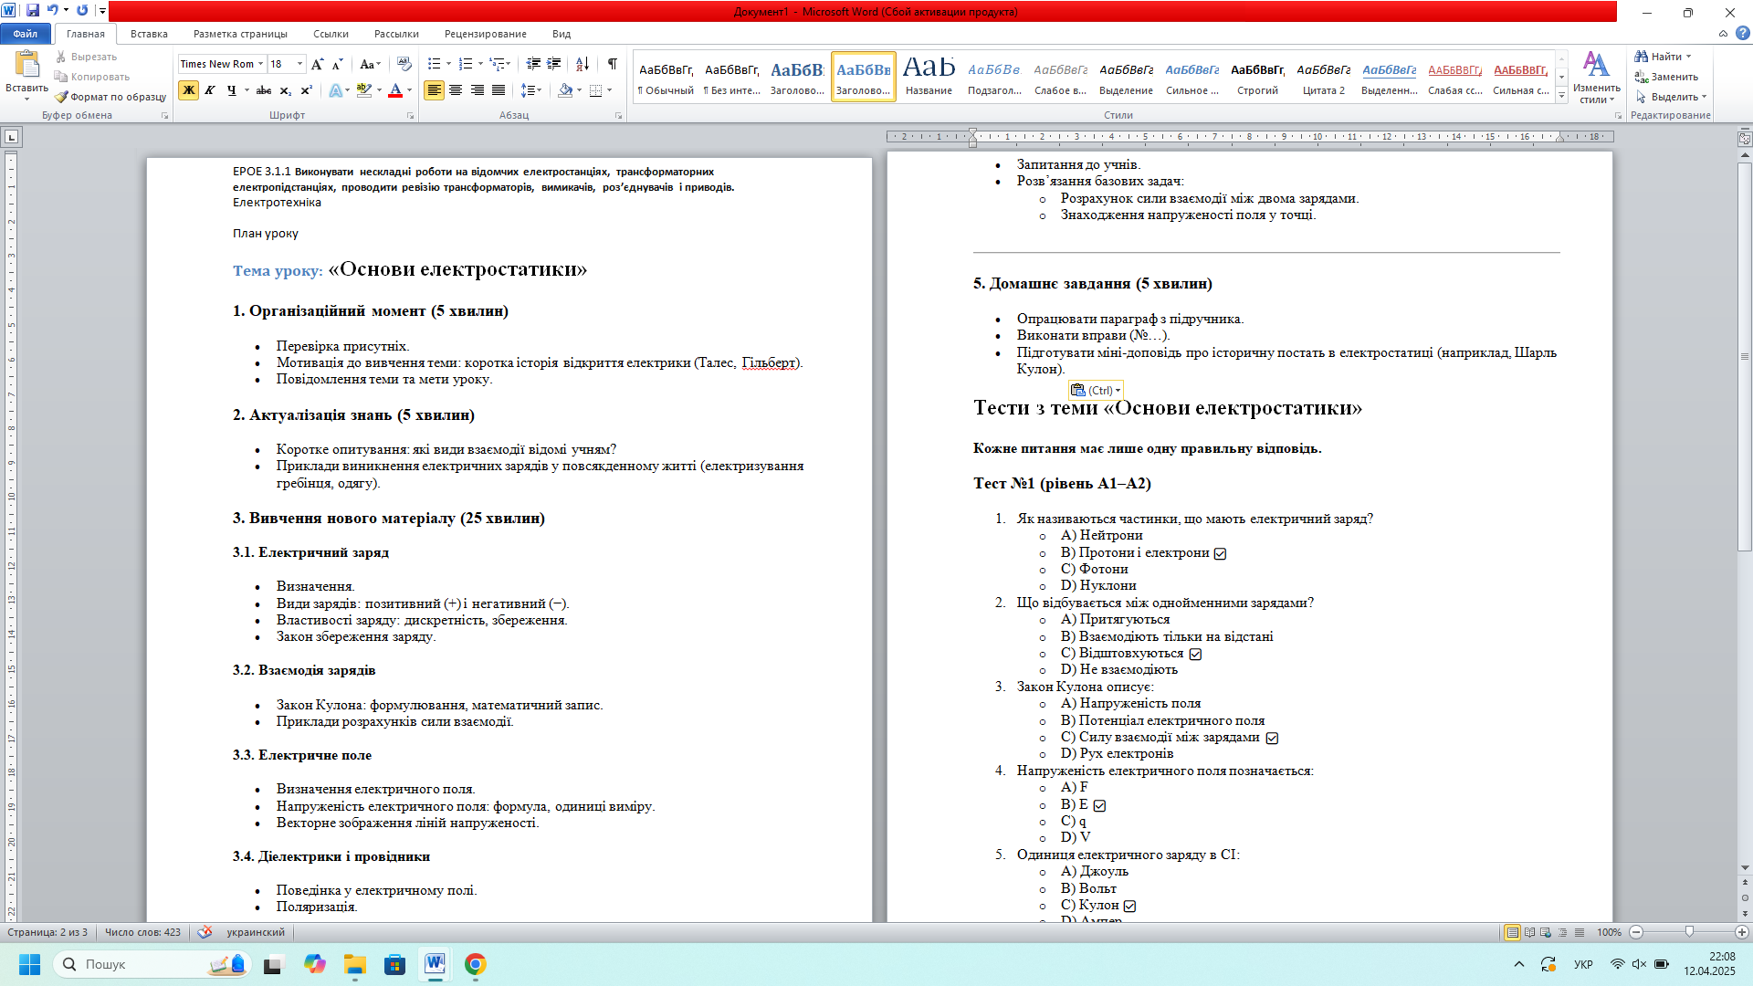Click the Sort icon in Абзац group
This screenshot has height=986, width=1753.
[x=583, y=64]
